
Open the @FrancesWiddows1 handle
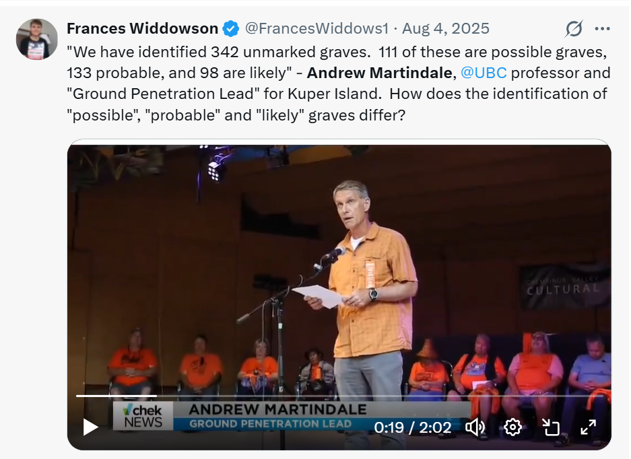(317, 28)
